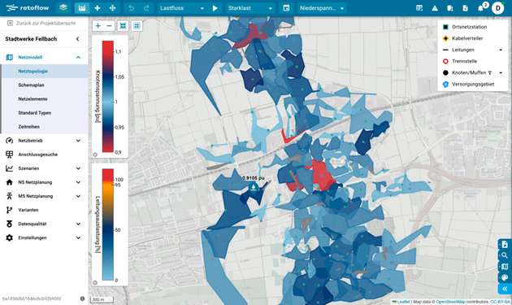Click the info icon at sidebar bottom
The image size is (512, 305).
tap(82, 298)
